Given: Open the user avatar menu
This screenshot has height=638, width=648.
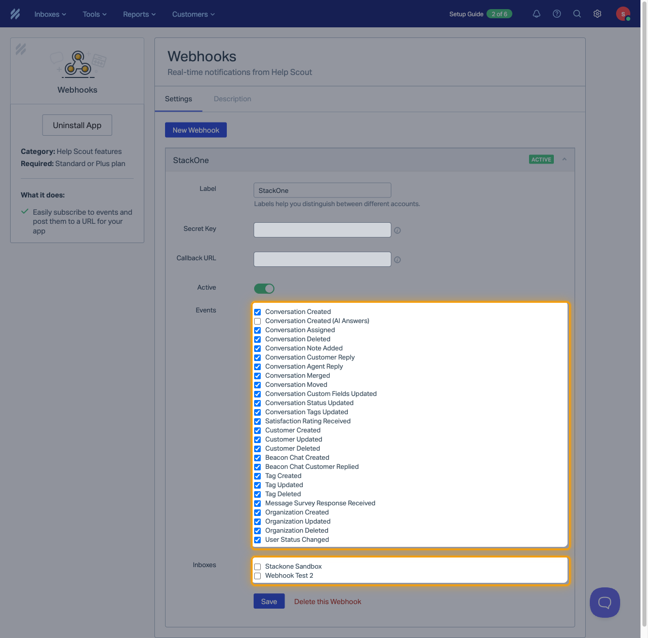Looking at the screenshot, I should (623, 14).
